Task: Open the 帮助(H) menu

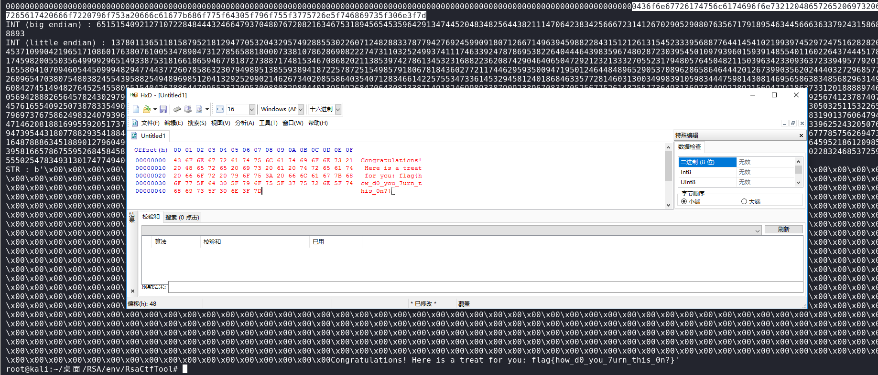Action: 318,123
